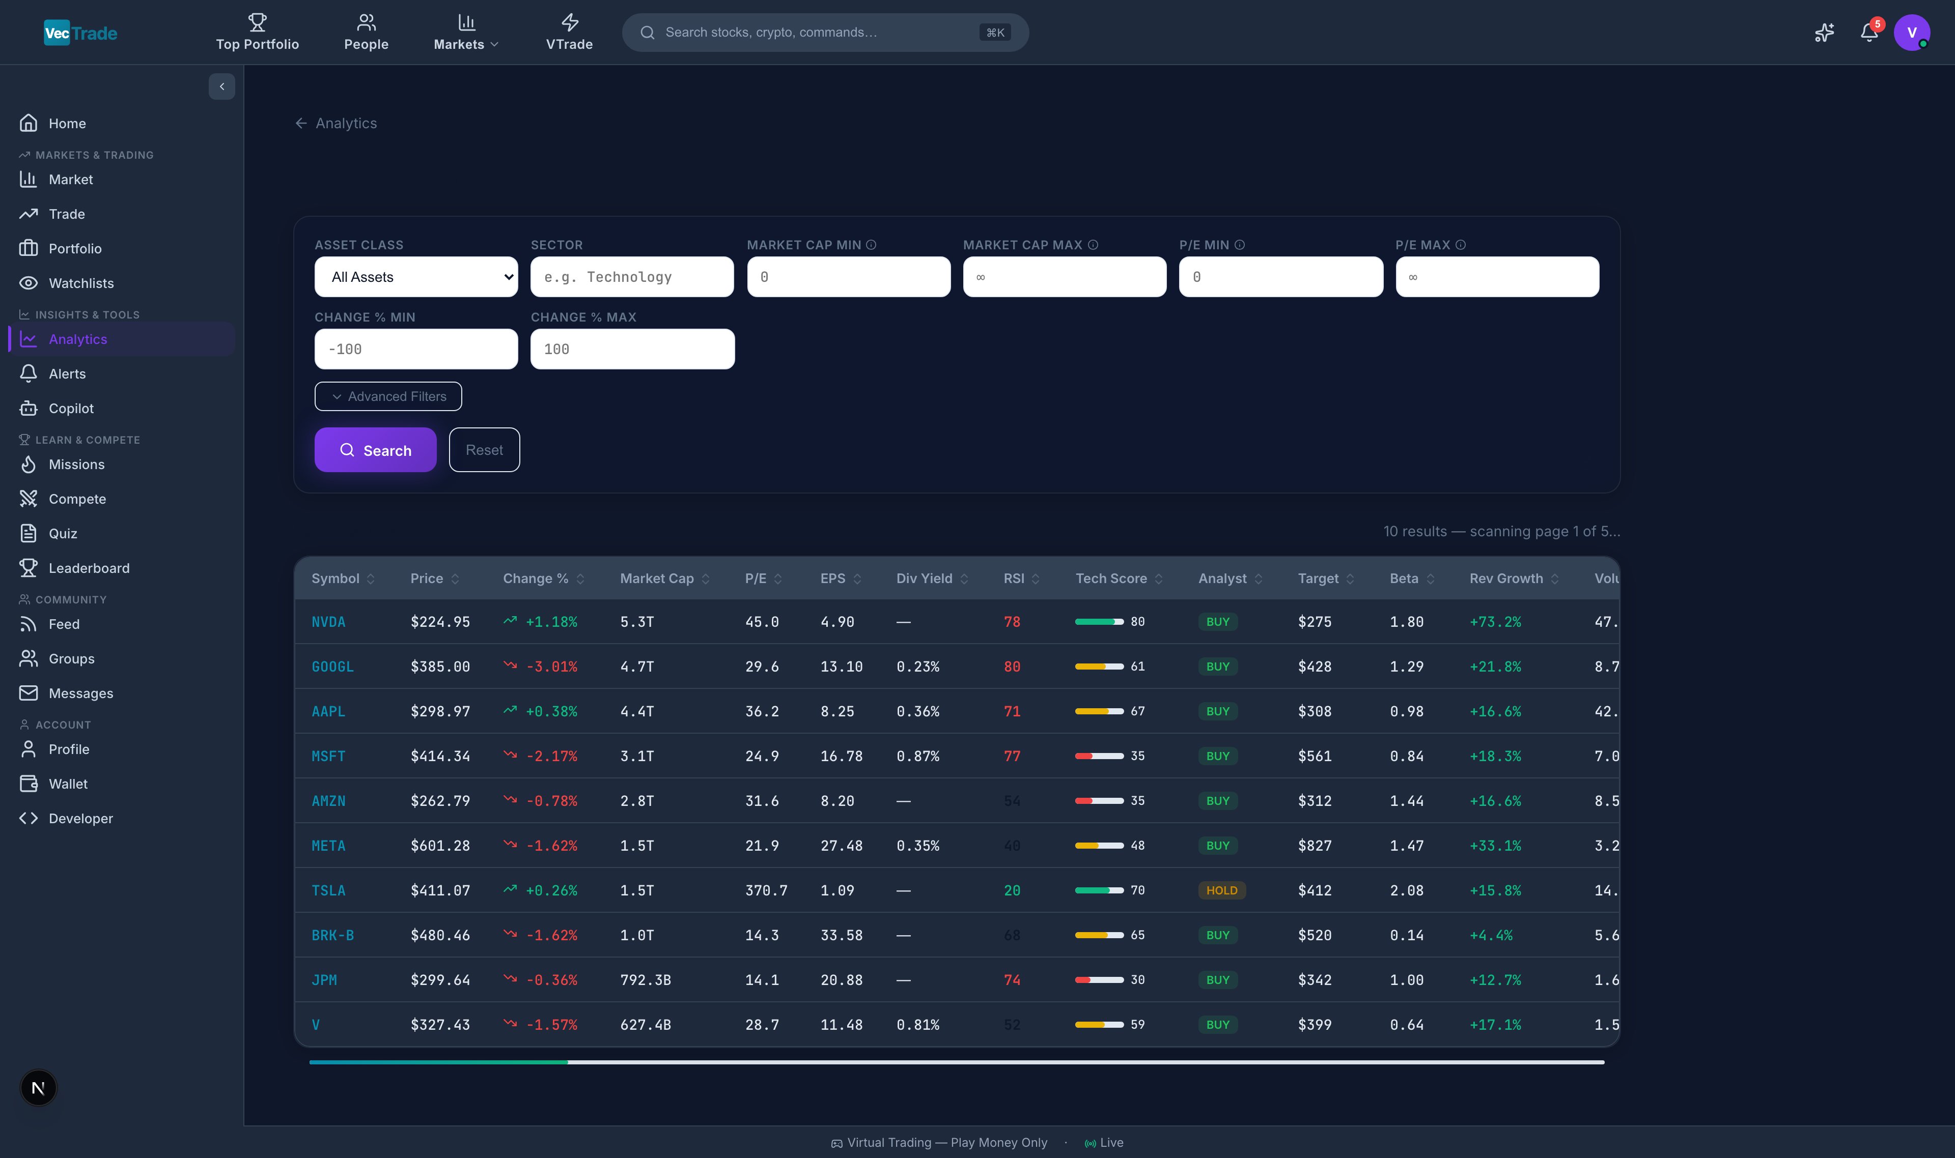Click the Analytics back arrow link
Image resolution: width=1955 pixels, height=1158 pixels.
(336, 123)
